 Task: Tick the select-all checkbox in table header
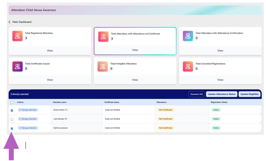tap(12, 102)
